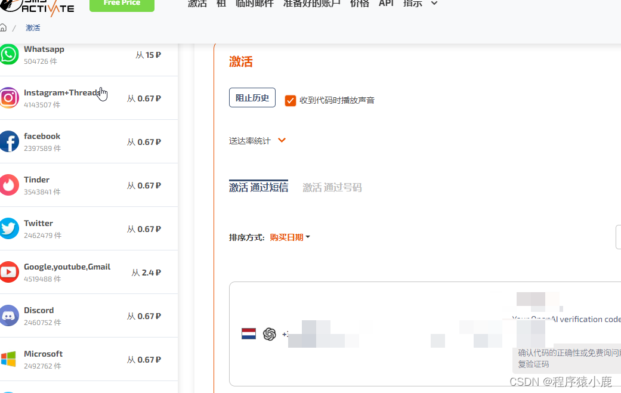
Task: Select the Tinder service name
Action: (37, 180)
